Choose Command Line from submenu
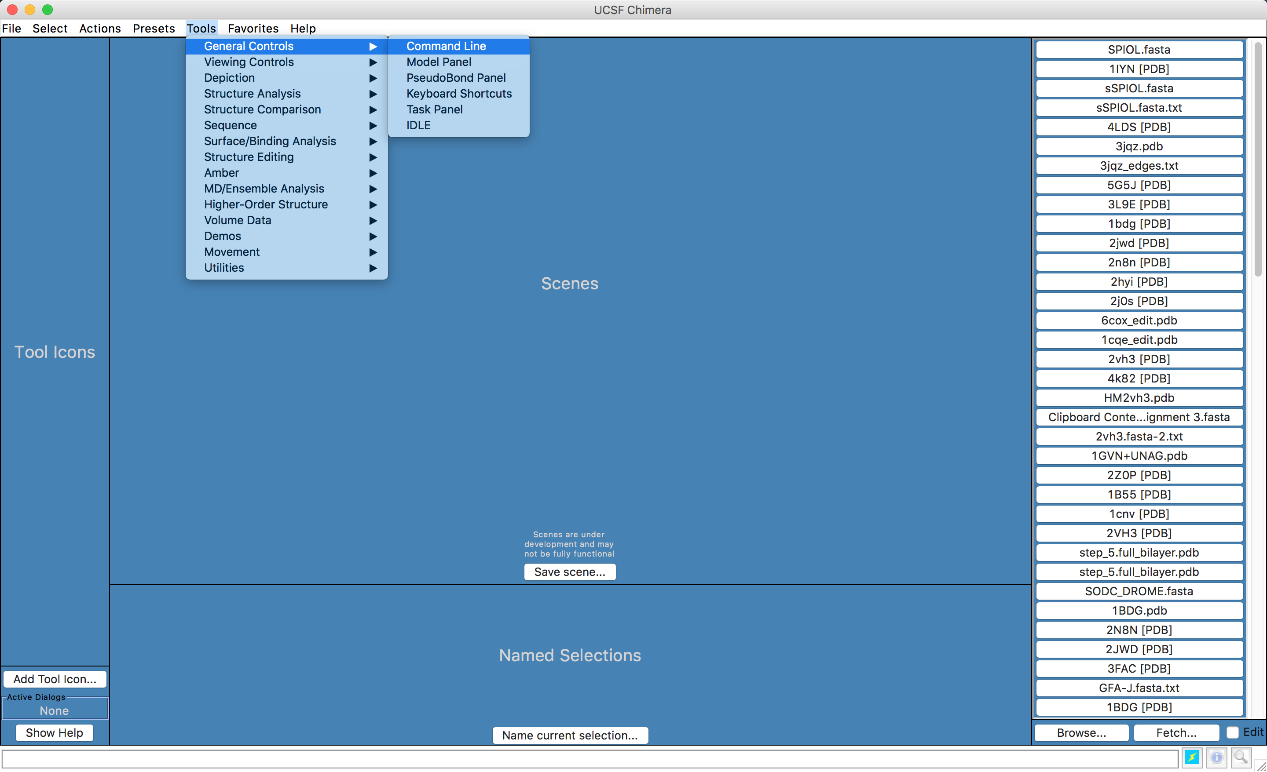Image resolution: width=1267 pixels, height=772 pixels. coord(459,46)
